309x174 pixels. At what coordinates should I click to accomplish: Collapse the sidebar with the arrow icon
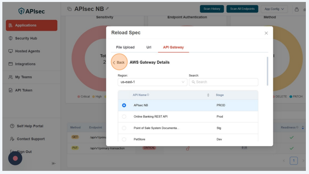pos(54,163)
